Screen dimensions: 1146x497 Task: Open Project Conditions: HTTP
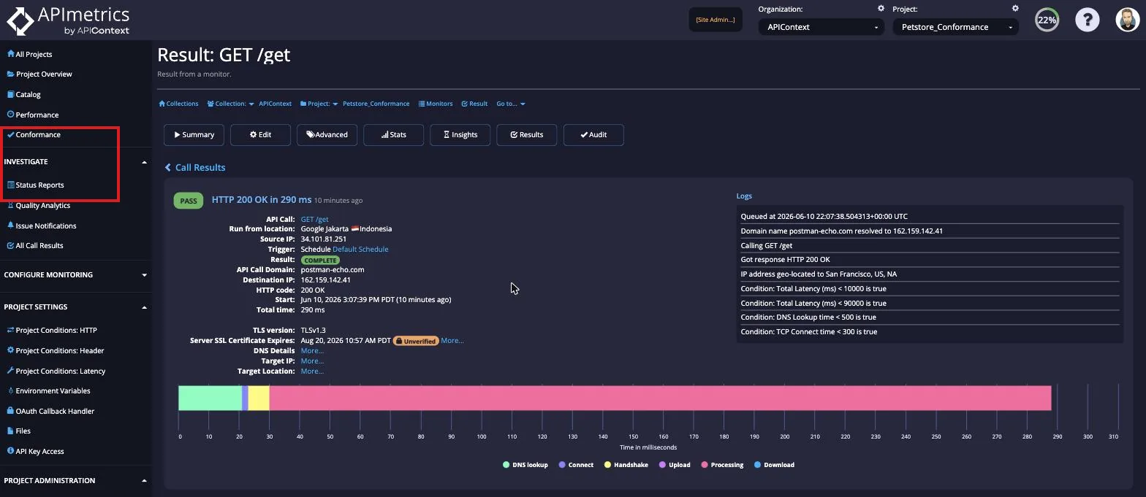51,330
